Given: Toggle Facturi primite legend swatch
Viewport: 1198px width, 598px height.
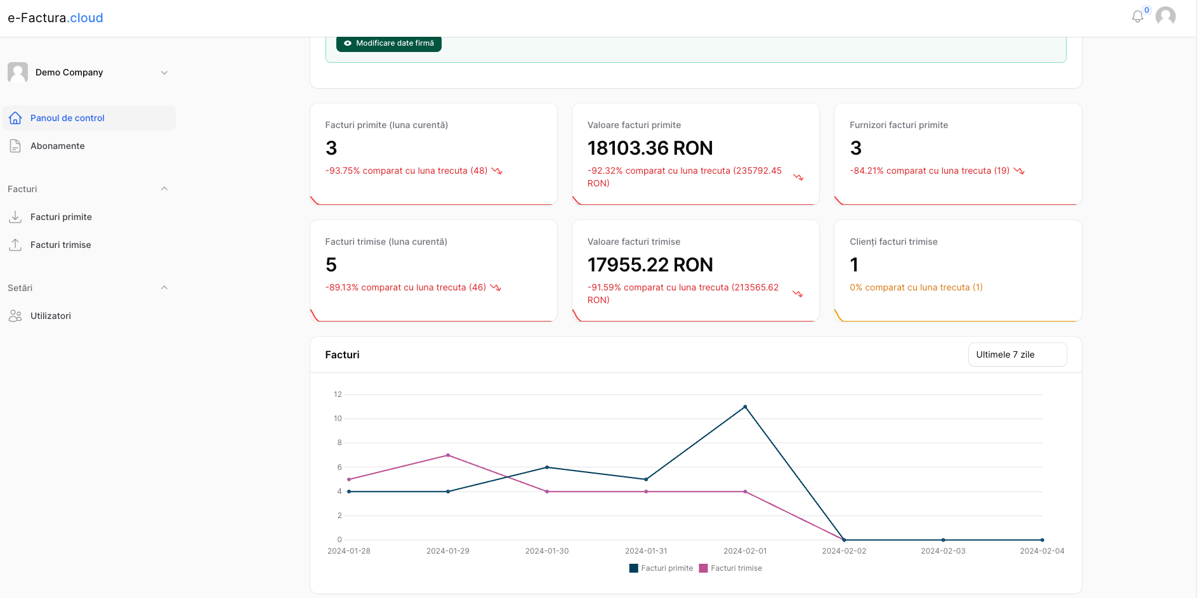Looking at the screenshot, I should click(x=633, y=568).
